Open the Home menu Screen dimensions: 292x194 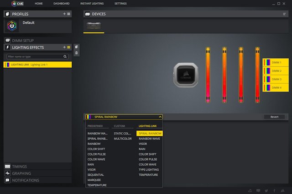point(38,4)
